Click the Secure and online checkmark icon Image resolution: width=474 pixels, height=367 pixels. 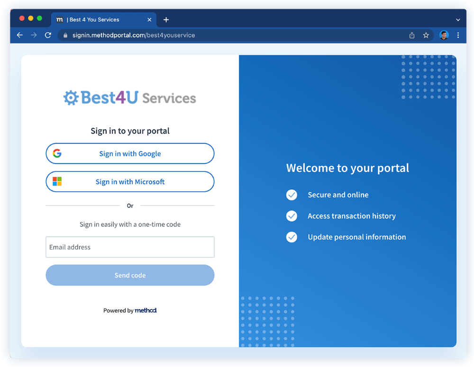click(x=292, y=195)
